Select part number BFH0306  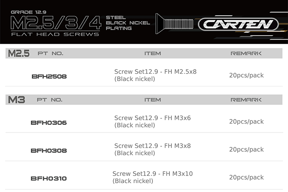(49, 123)
